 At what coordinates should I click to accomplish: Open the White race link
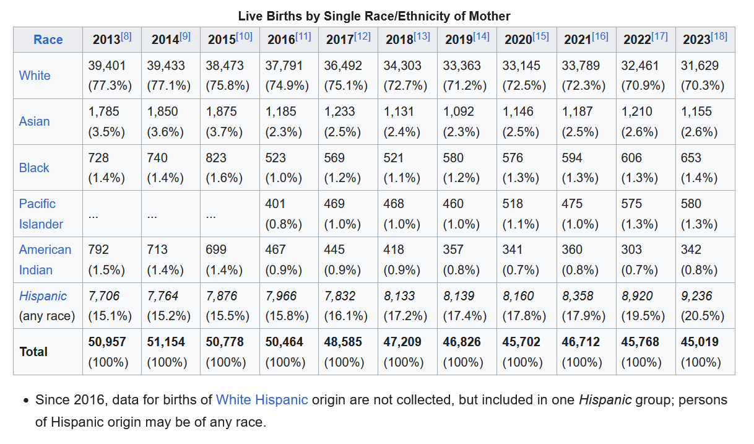[35, 76]
